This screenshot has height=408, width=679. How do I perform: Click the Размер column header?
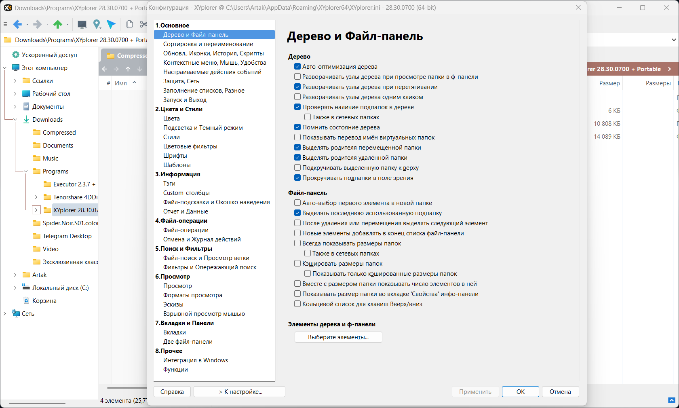609,83
